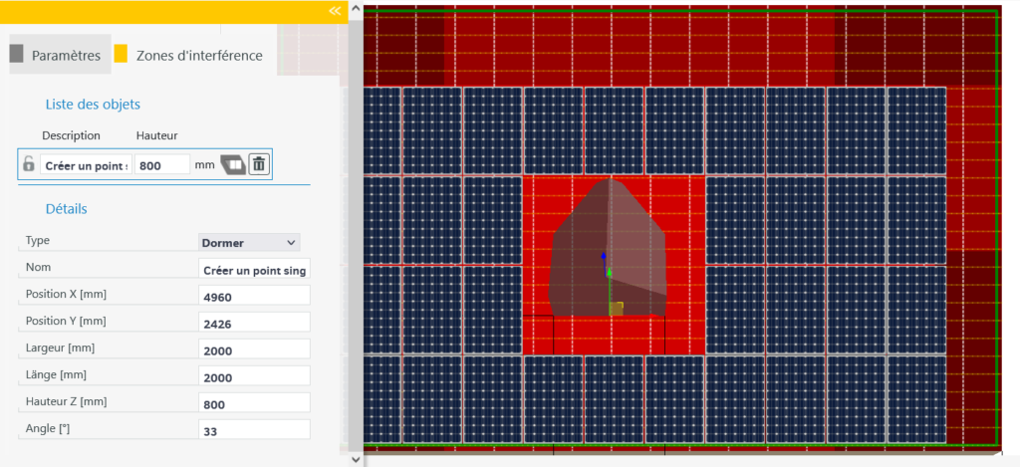Viewport: 1020px width, 467px height.
Task: Click the Hauteur Z input field
Action: coord(255,404)
